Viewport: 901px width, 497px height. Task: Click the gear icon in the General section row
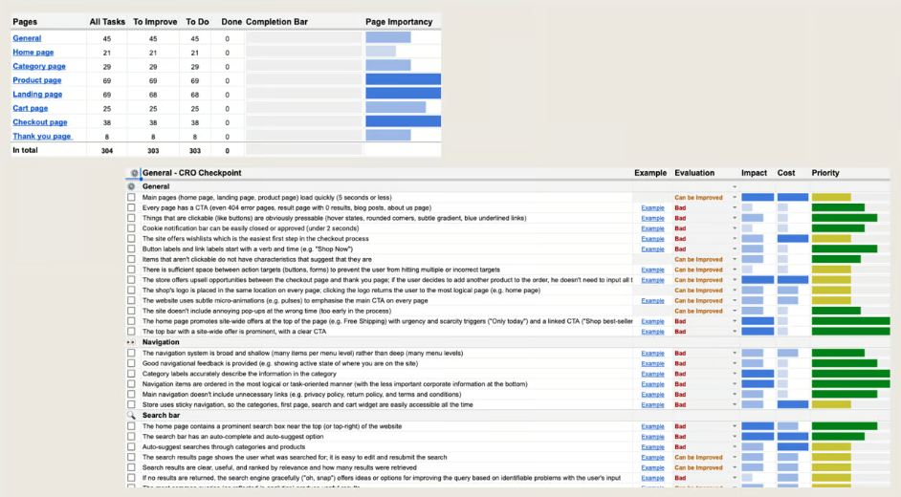coord(132,185)
